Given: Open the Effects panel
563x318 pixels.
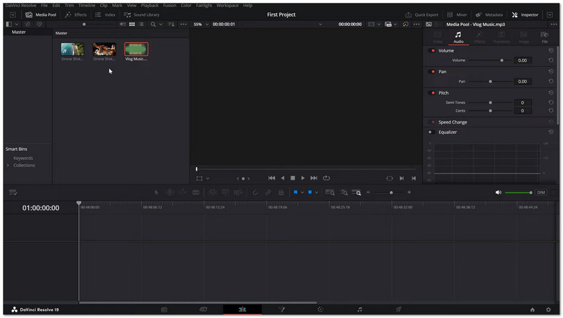Looking at the screenshot, I should (76, 15).
